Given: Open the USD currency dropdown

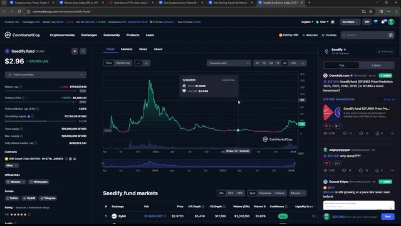Looking at the screenshot, I should [x=322, y=22].
